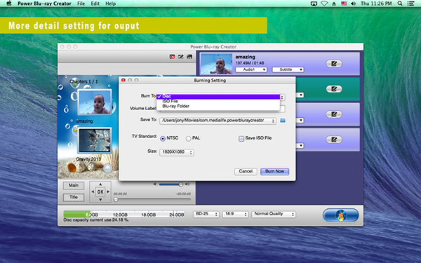
Task: Choose Blu-ray Folder in the Burn To list
Action: click(218, 107)
